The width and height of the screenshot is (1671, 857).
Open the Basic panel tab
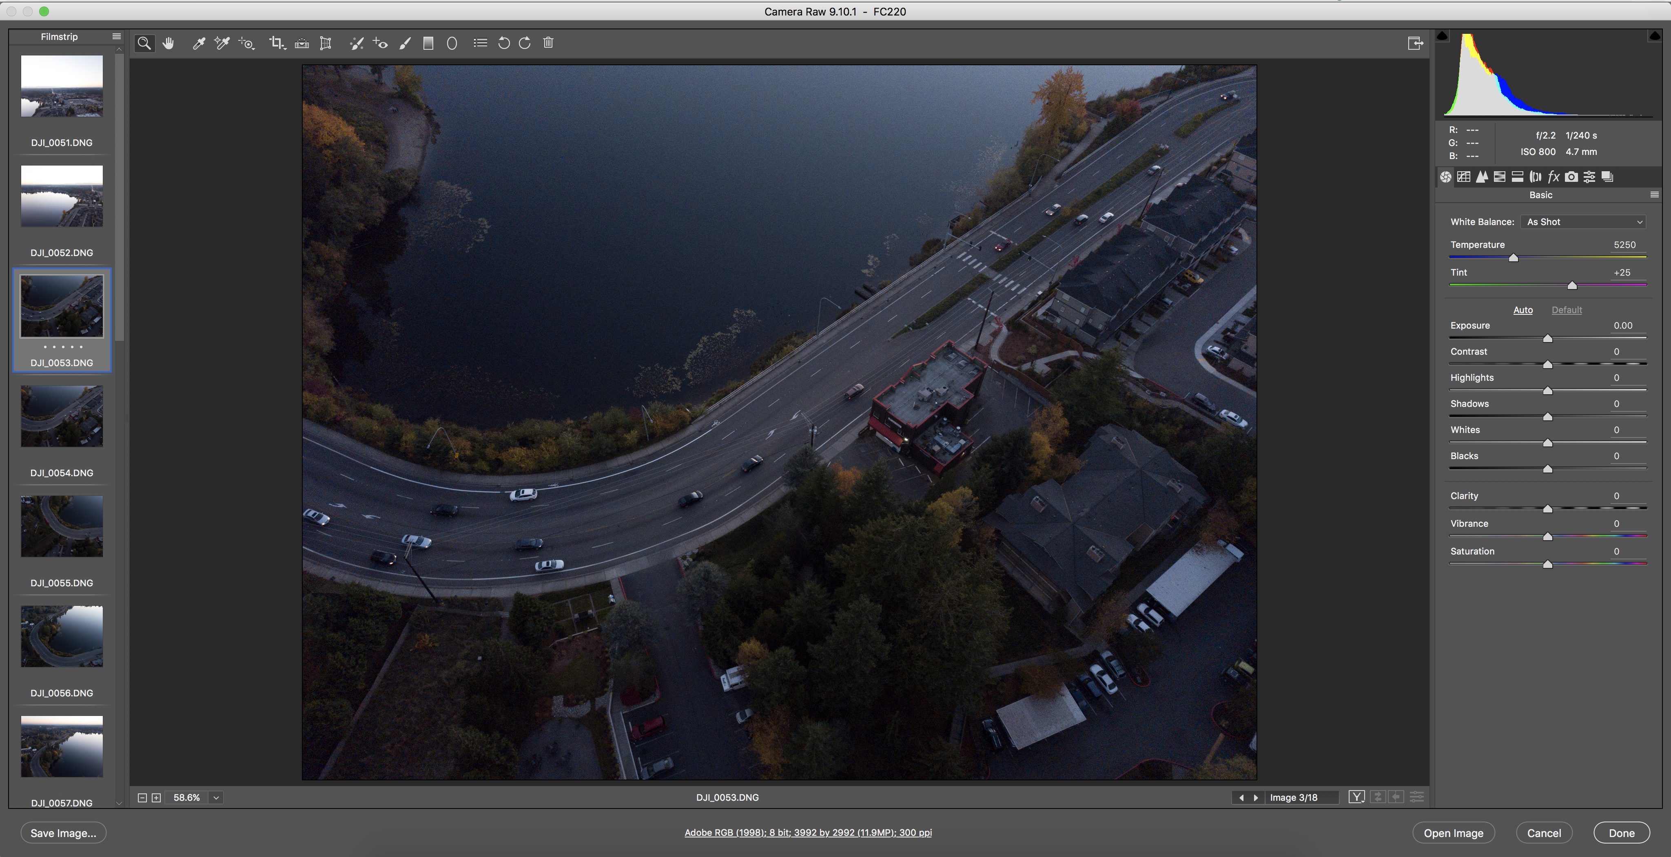1446,176
